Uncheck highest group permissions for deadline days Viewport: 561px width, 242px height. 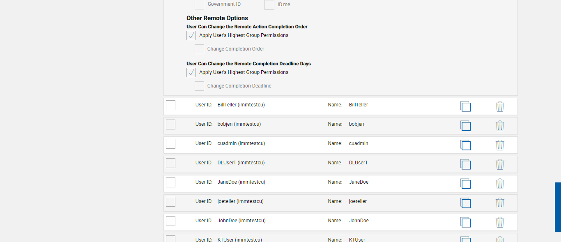coord(191,73)
